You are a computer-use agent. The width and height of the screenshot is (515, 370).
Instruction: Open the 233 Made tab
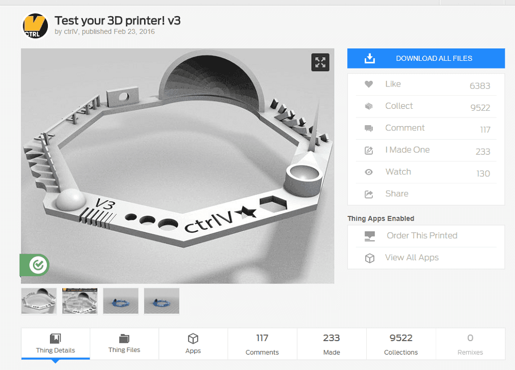click(x=331, y=344)
